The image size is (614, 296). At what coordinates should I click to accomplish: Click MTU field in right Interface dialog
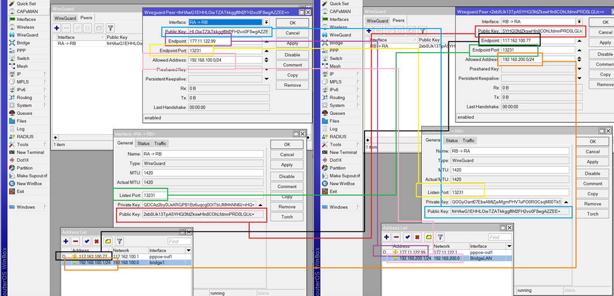(509, 170)
